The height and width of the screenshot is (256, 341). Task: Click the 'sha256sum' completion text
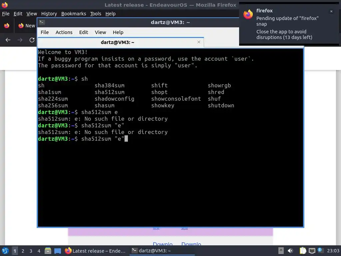(53, 105)
